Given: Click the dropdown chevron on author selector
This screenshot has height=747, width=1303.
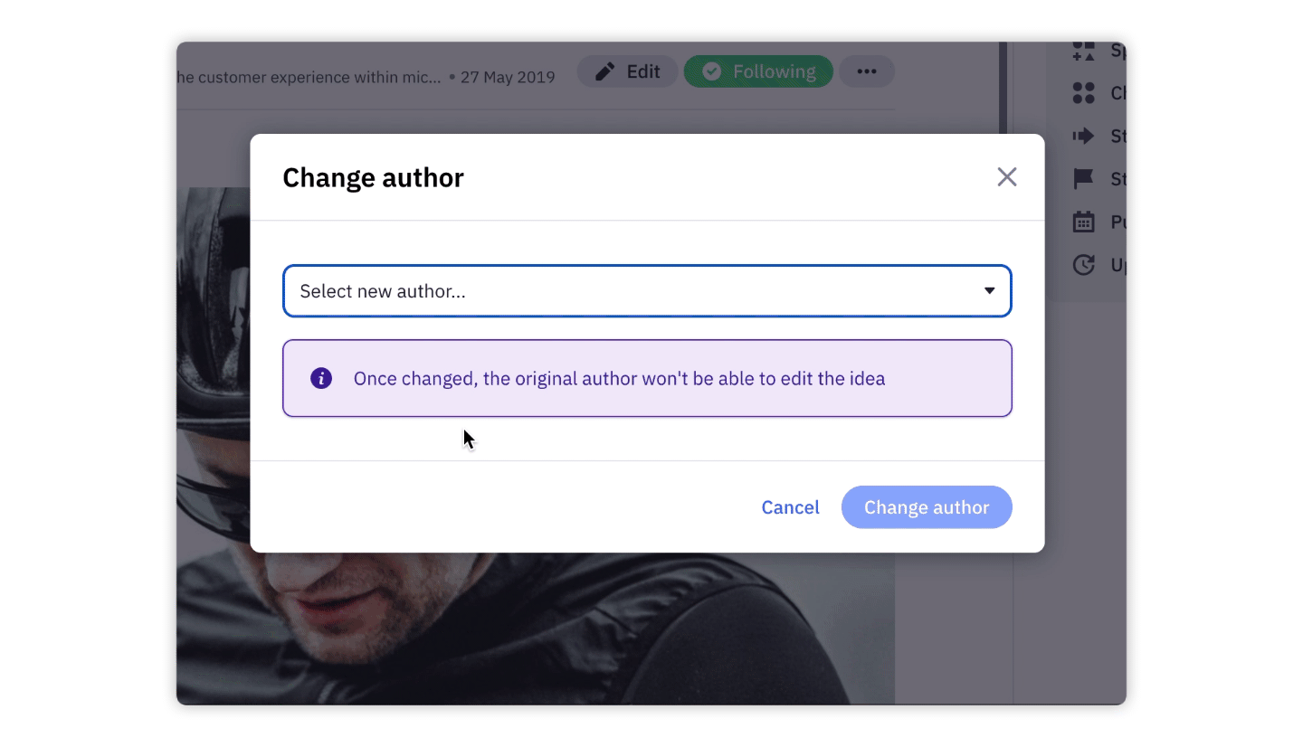Looking at the screenshot, I should click(x=989, y=290).
